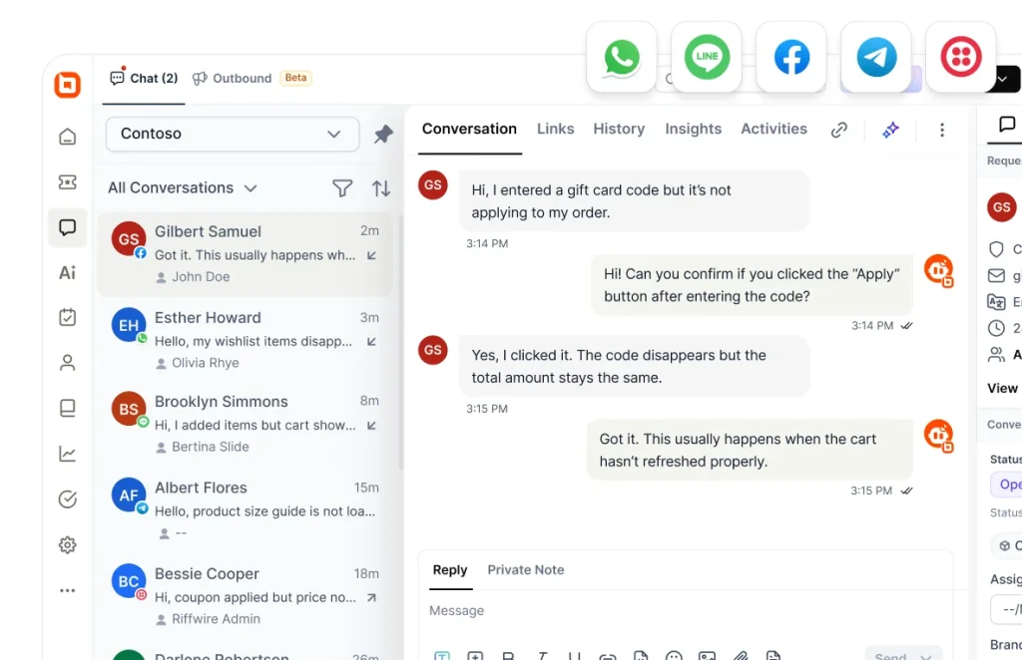Open the Twilio channel icon
This screenshot has width=1022, height=660.
[x=961, y=57]
